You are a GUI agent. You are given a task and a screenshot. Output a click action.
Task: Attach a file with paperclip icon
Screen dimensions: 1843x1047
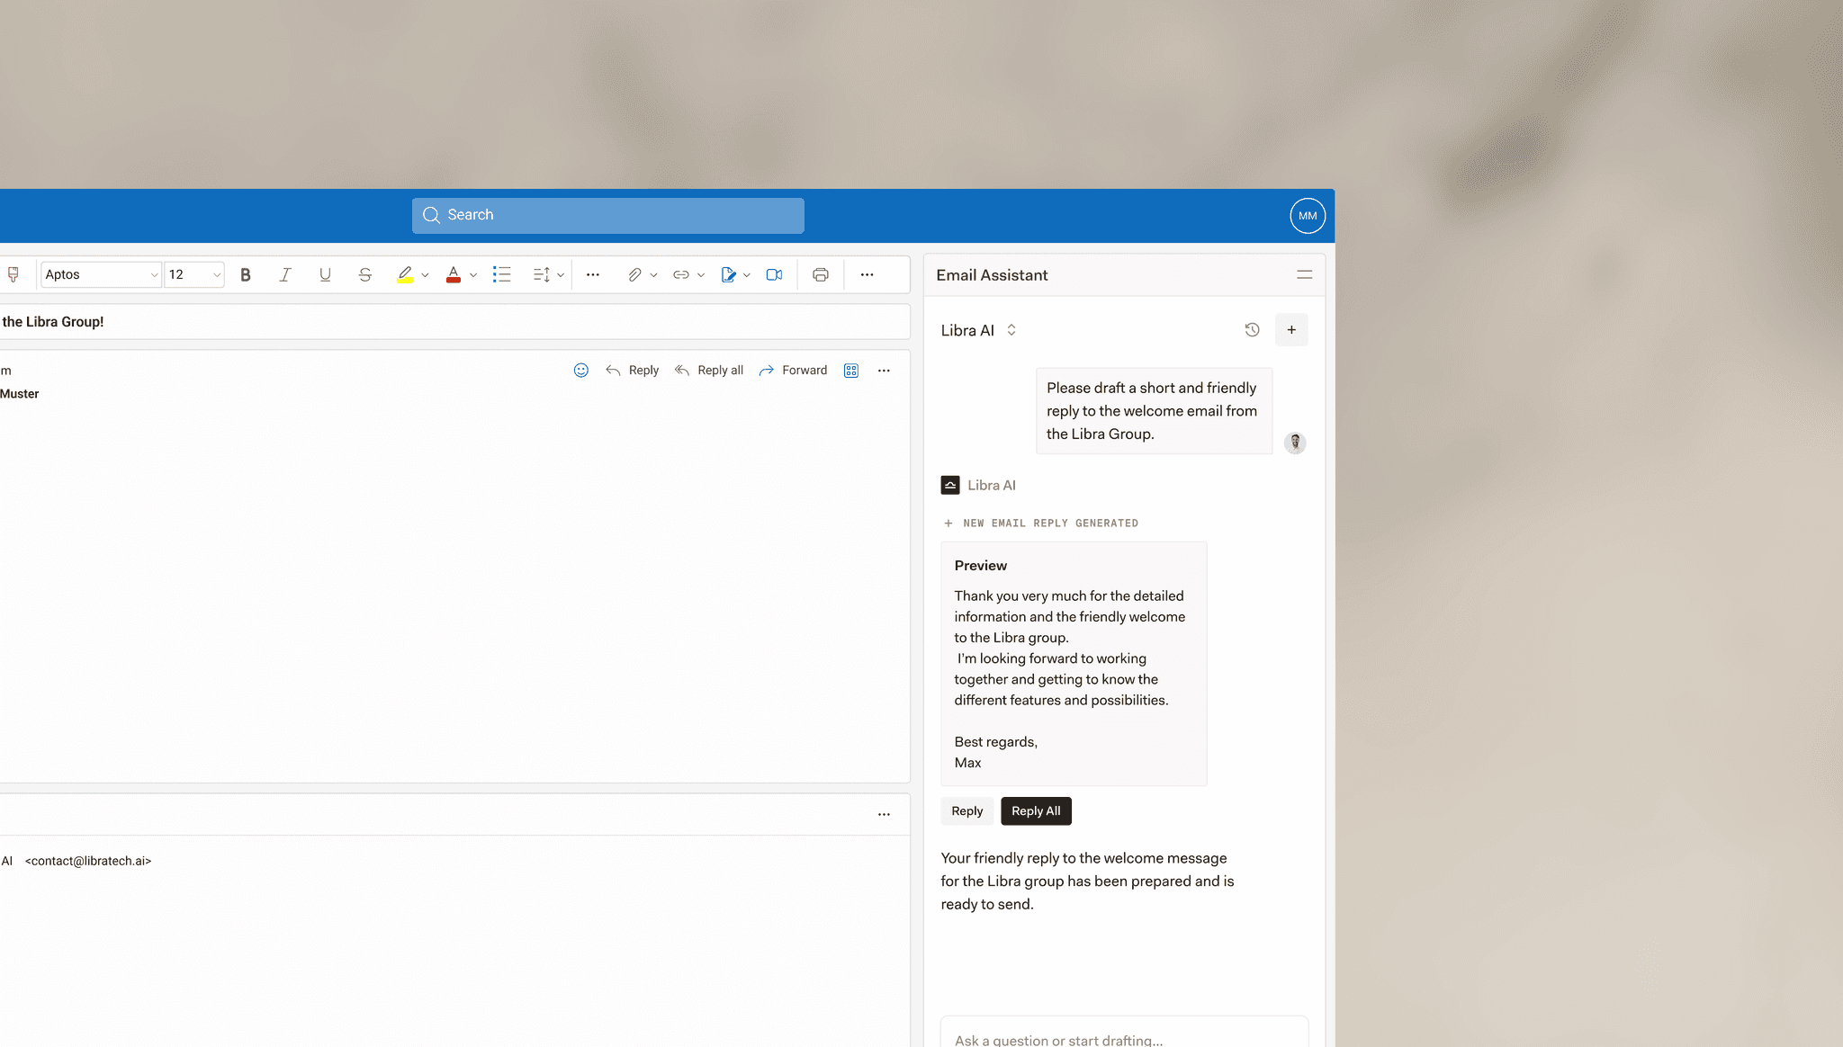click(x=634, y=275)
